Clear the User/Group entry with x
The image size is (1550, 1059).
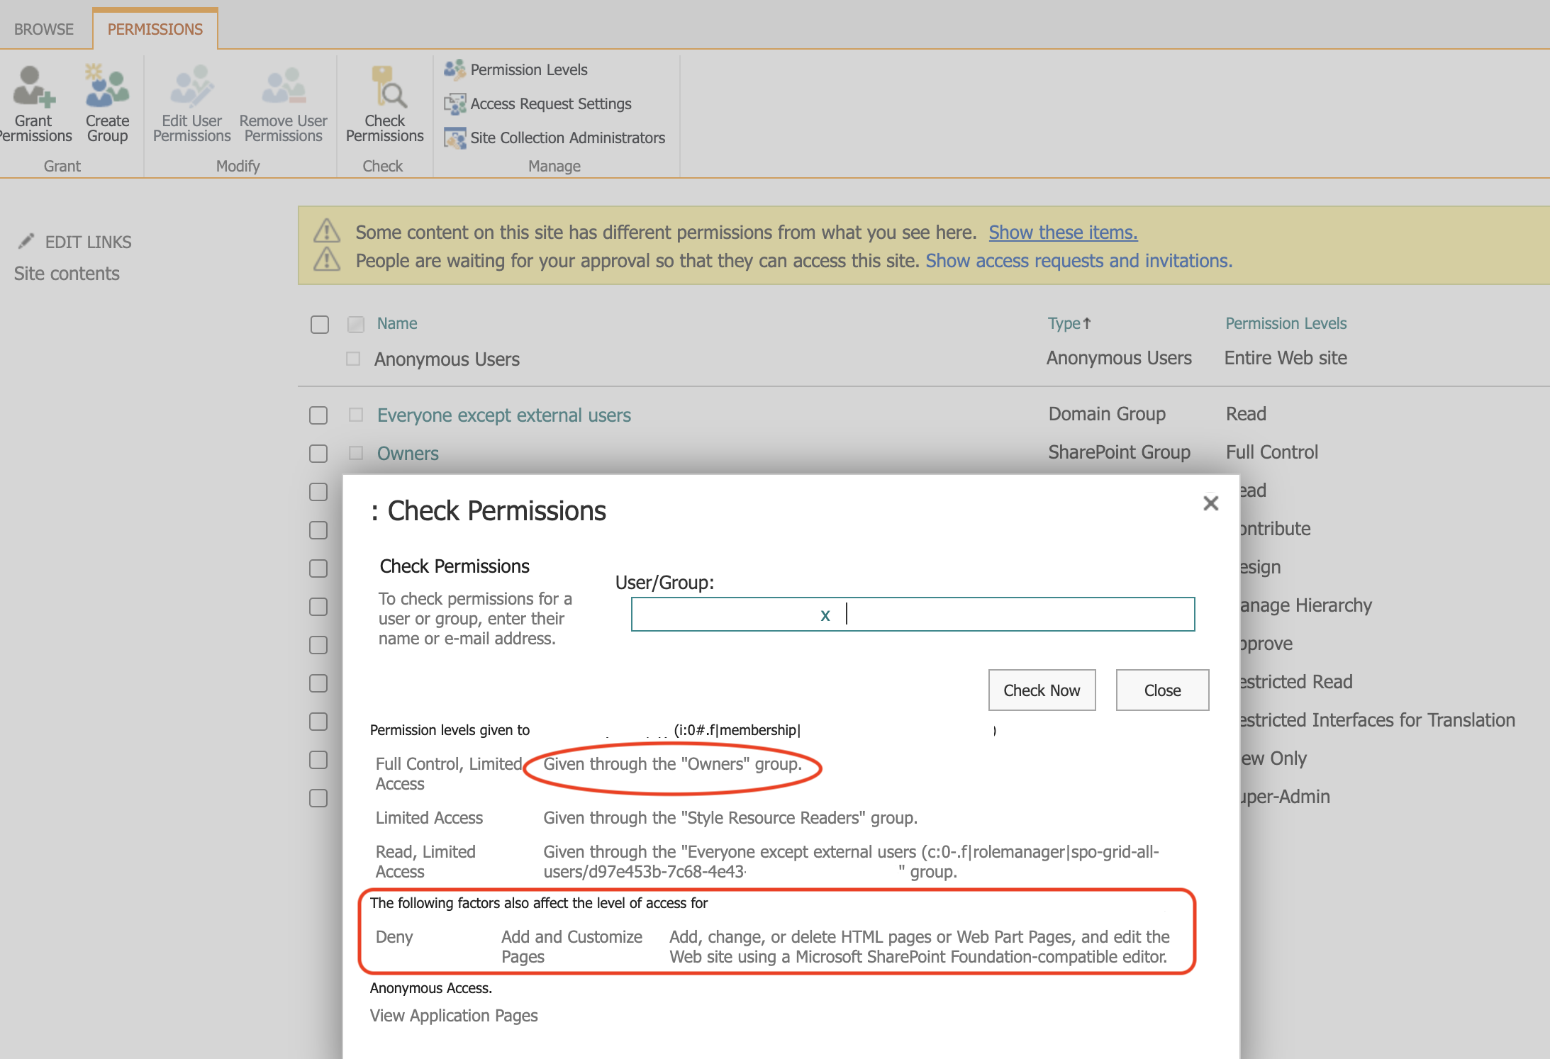(825, 615)
